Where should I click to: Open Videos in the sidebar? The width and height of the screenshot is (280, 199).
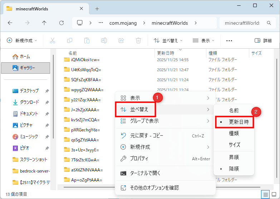[x=21, y=148]
